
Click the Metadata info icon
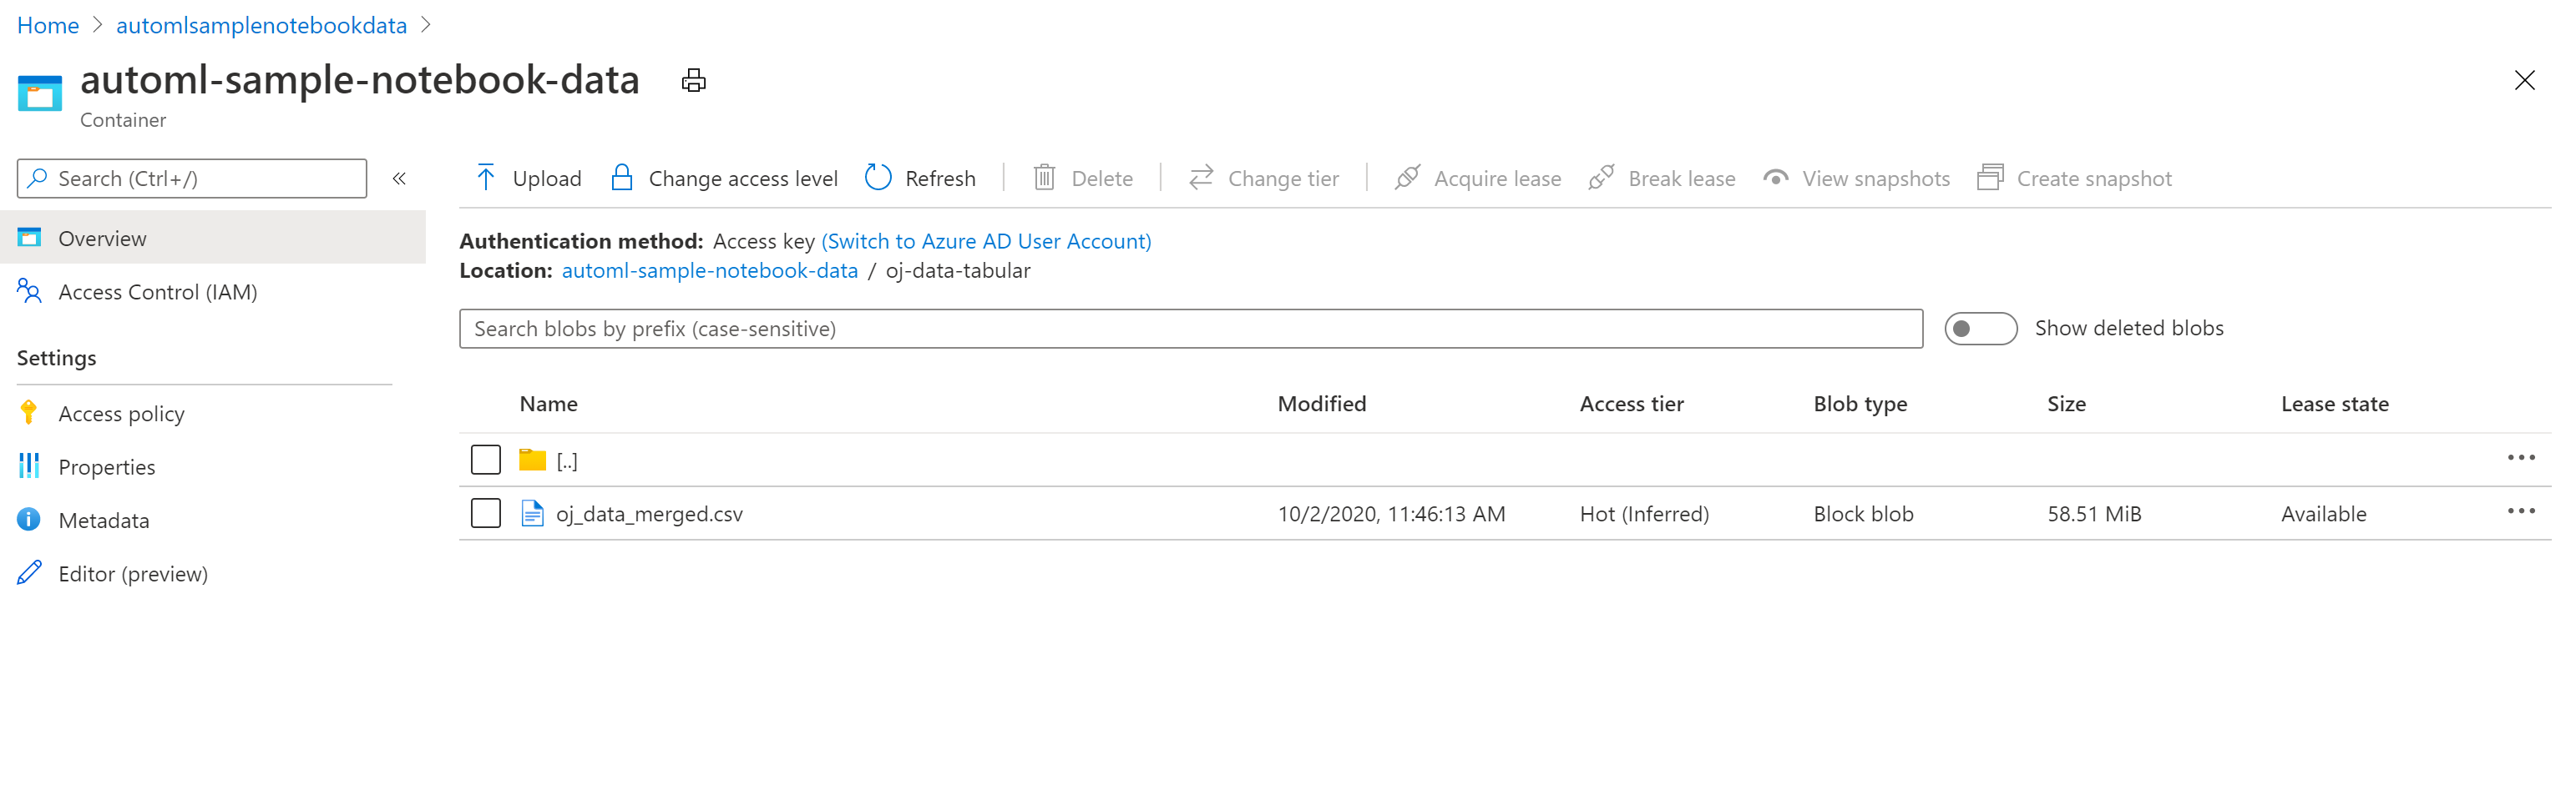tap(29, 520)
